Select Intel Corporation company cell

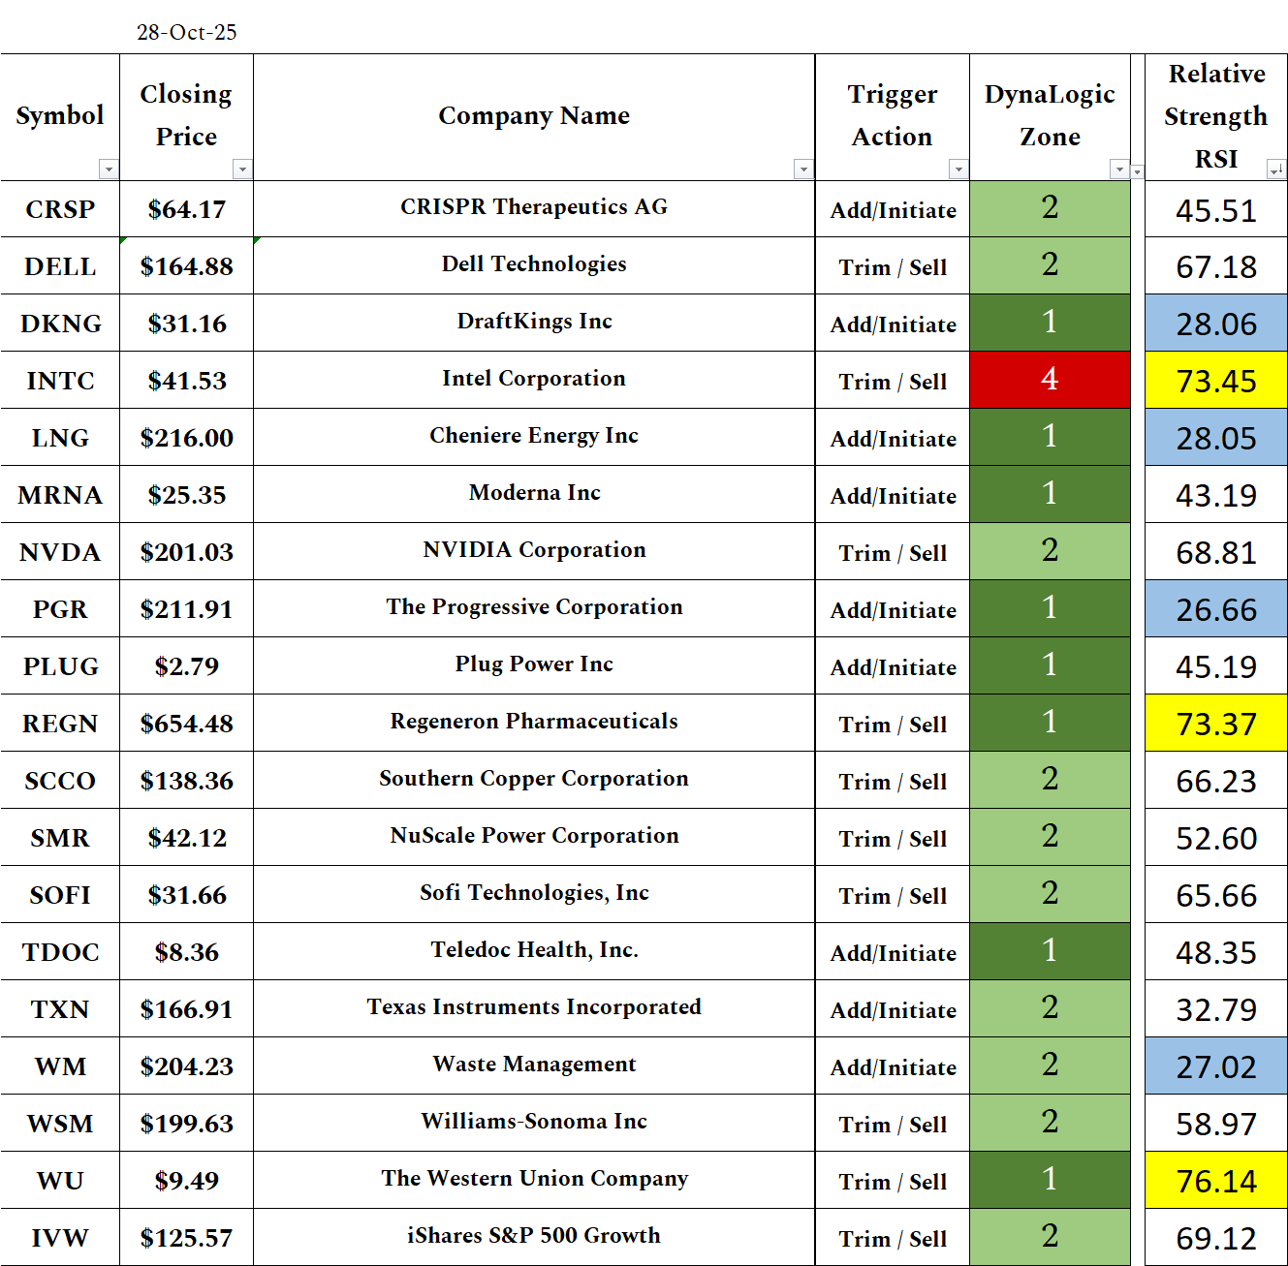coord(534,380)
